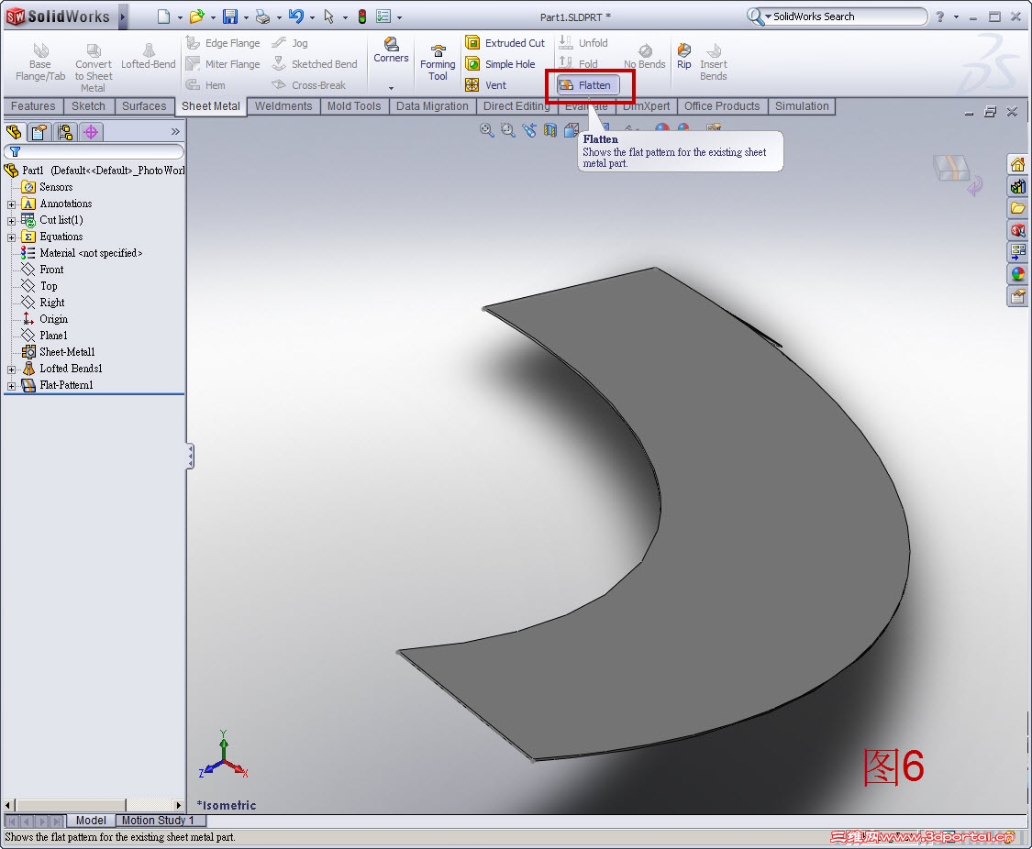Image resolution: width=1032 pixels, height=849 pixels.
Task: Click the Sketched Bend tool
Action: tap(315, 64)
